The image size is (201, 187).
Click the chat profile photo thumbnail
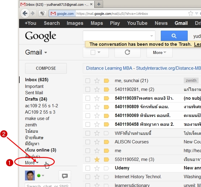tap(30, 175)
